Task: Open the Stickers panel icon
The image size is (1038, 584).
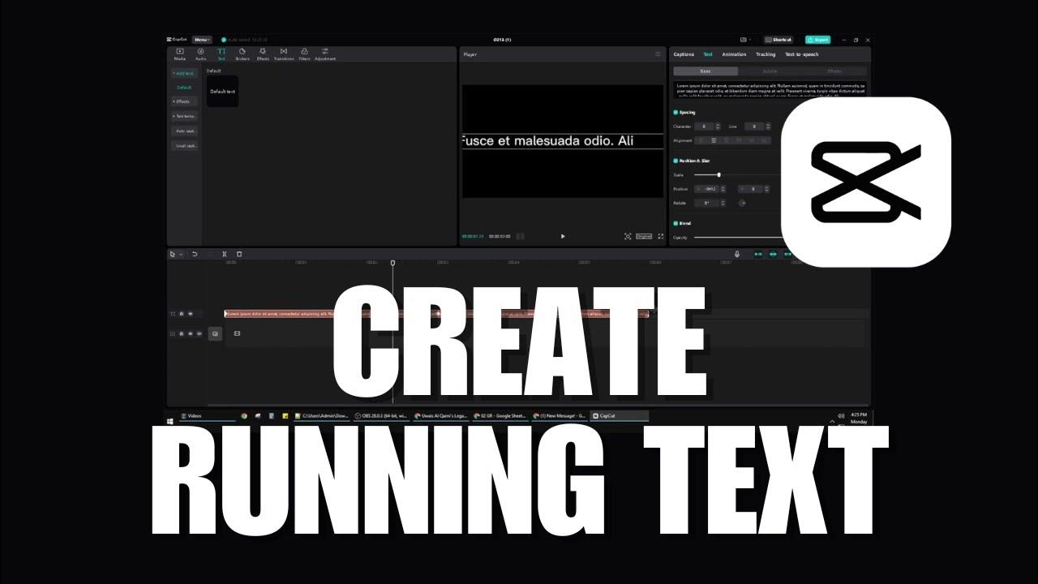Action: click(x=242, y=54)
